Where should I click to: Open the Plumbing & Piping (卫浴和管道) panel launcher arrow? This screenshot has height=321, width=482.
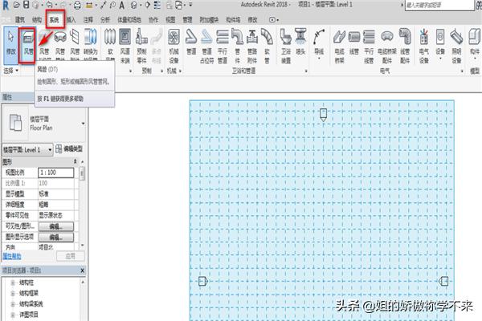pos(306,71)
